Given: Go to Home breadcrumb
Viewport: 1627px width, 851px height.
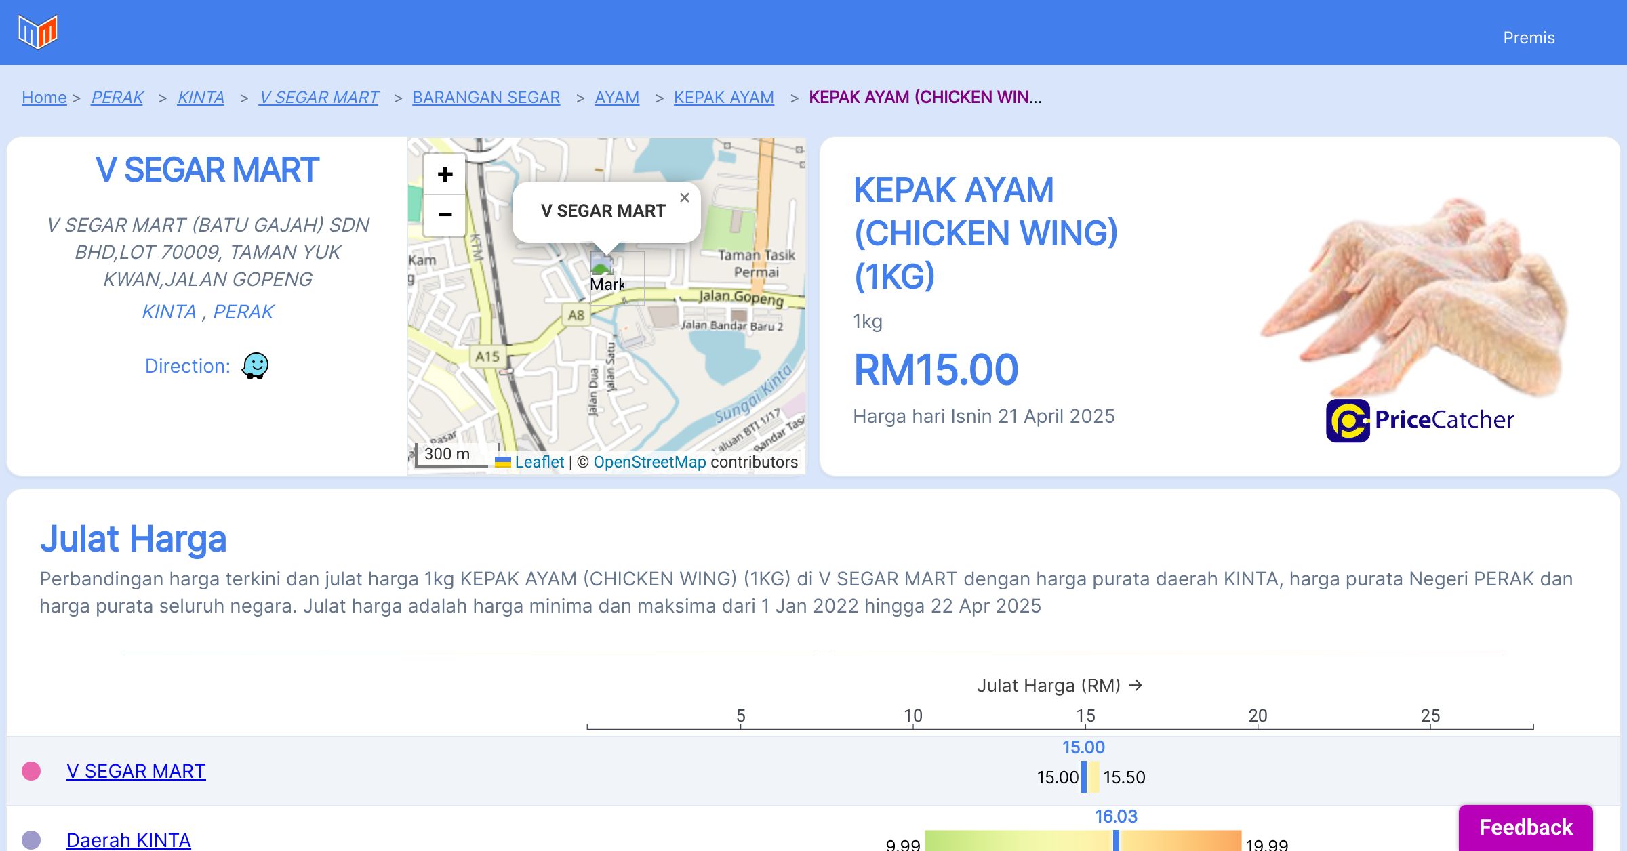Looking at the screenshot, I should pyautogui.click(x=44, y=98).
